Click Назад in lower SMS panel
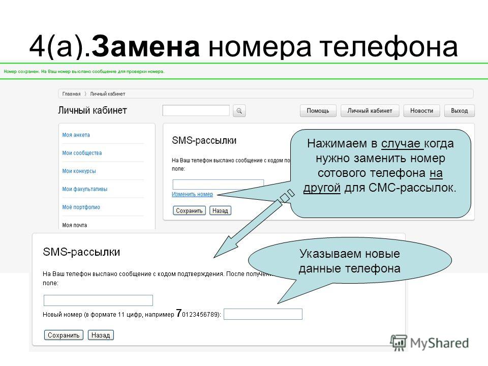This screenshot has width=488, height=366. pos(101,335)
